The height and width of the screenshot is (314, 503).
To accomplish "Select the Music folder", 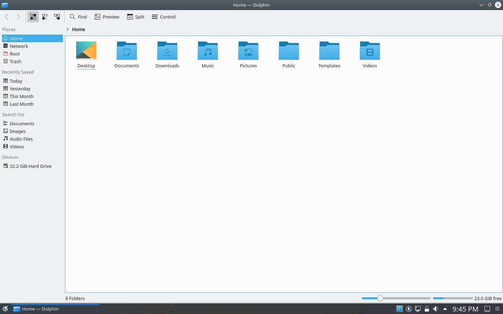I will 207,55.
